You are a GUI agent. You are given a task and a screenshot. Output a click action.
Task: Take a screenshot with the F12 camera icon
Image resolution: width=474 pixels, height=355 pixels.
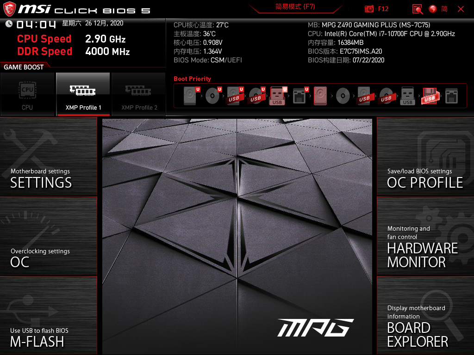tap(369, 9)
